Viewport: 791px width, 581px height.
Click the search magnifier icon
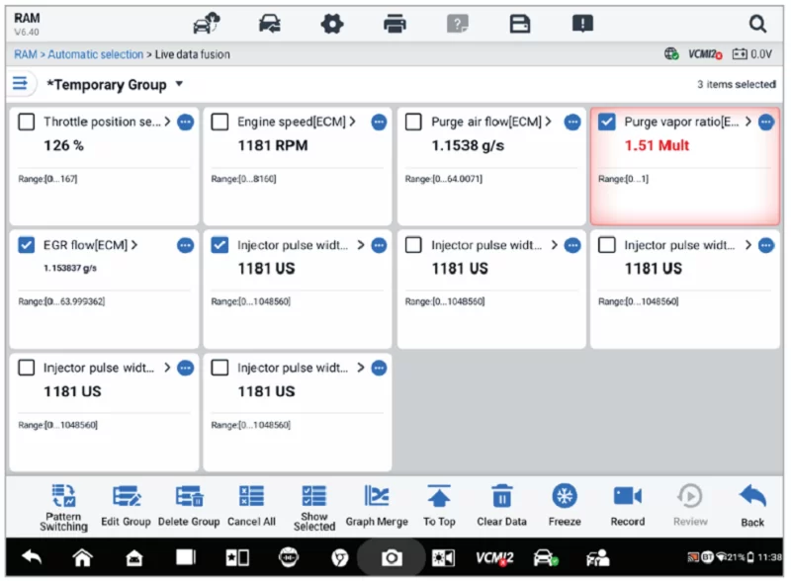click(757, 25)
